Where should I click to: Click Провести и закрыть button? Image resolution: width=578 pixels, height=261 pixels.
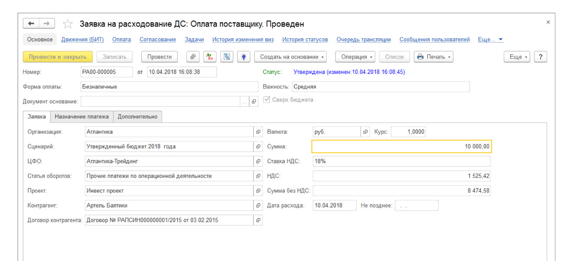[58, 57]
